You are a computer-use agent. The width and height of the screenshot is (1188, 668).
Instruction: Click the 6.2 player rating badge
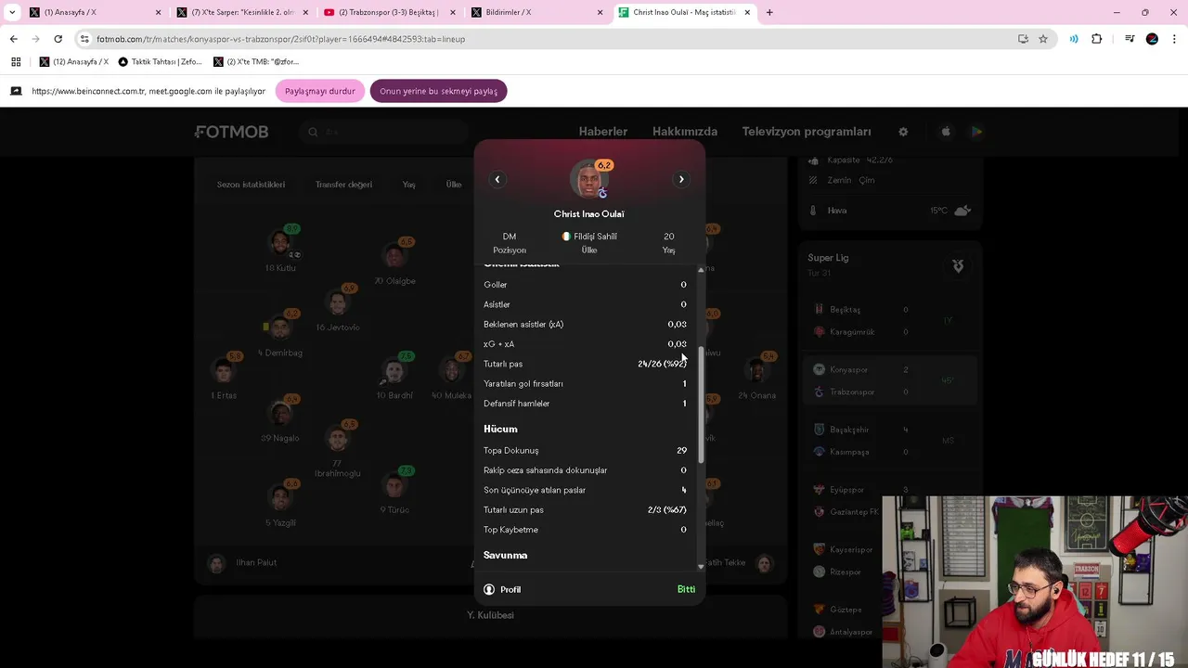coord(604,165)
